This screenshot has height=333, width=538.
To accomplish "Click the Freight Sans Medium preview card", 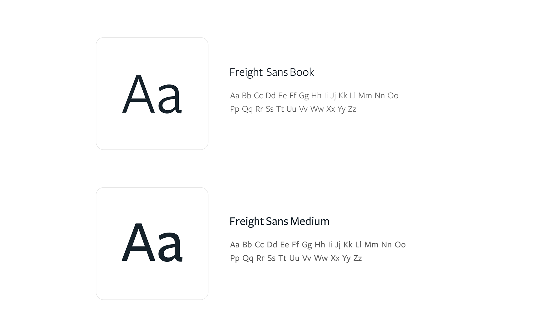I will click(152, 244).
